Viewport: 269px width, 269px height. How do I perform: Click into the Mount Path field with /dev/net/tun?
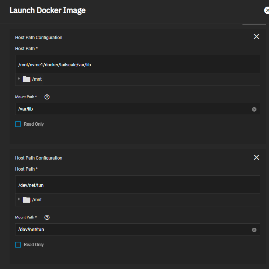(133, 230)
